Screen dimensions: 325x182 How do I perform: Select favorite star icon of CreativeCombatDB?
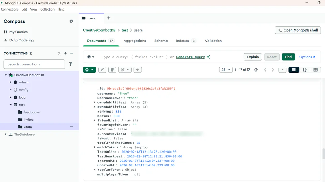pyautogui.click(x=11, y=75)
